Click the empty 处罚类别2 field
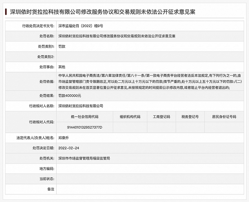Viewport: 249px width, 202px height. point(150,57)
